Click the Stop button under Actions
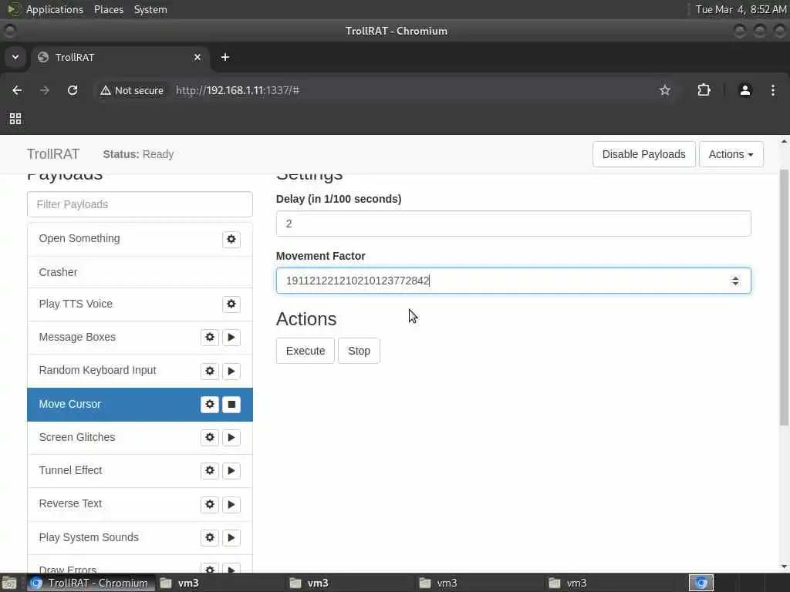This screenshot has width=790, height=592. coord(359,351)
